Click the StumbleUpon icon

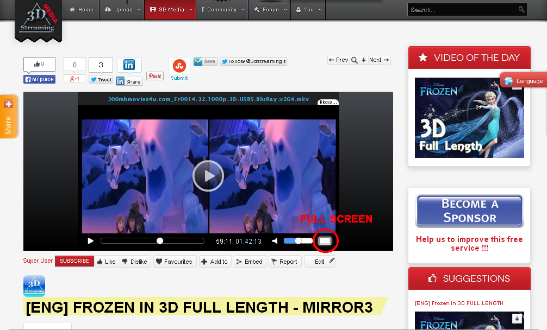pyautogui.click(x=179, y=66)
